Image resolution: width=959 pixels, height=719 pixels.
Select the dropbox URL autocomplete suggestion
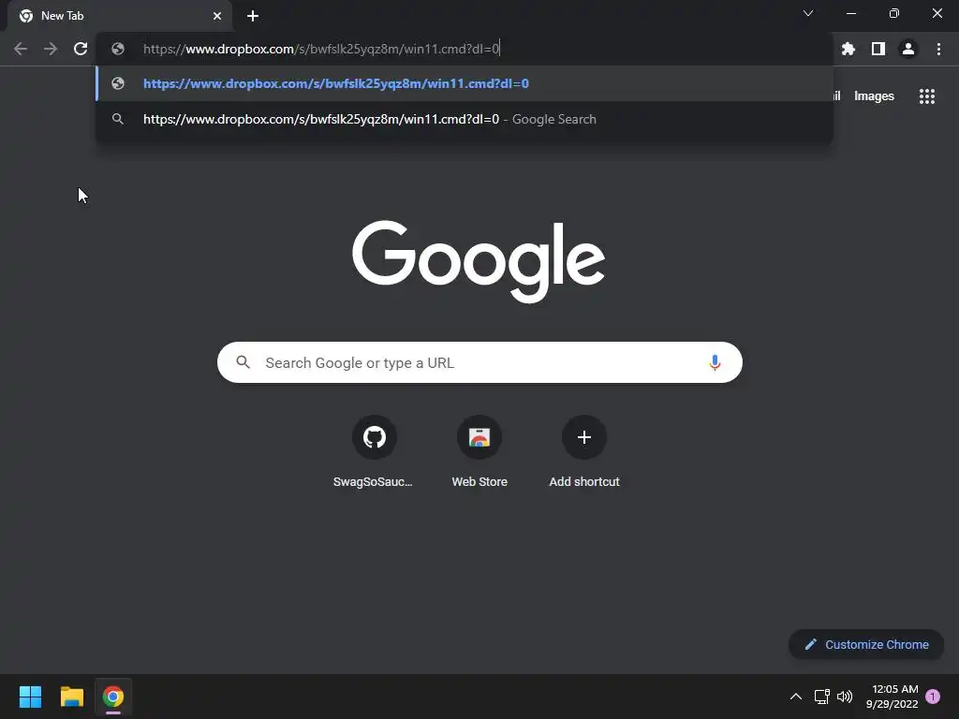465,83
